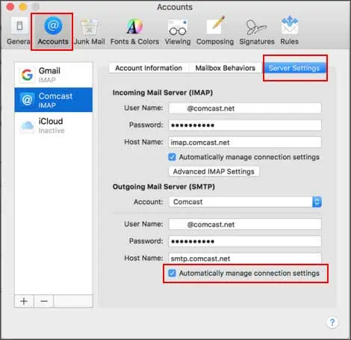This screenshot has width=351, height=340.
Task: Click the outgoing SMTP Password field
Action: click(245, 241)
